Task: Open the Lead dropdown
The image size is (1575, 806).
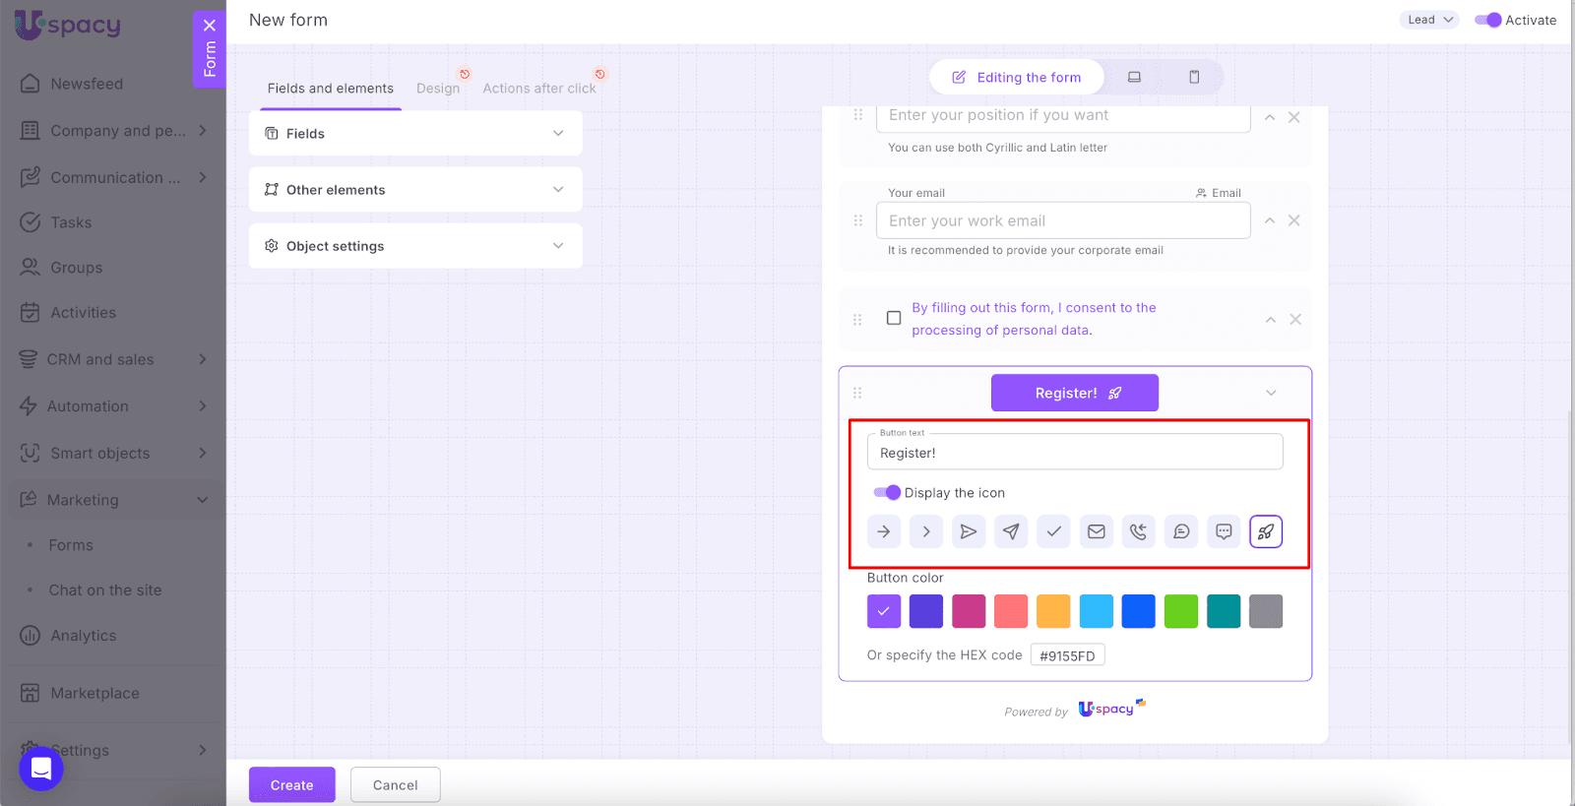Action: coord(1428,20)
